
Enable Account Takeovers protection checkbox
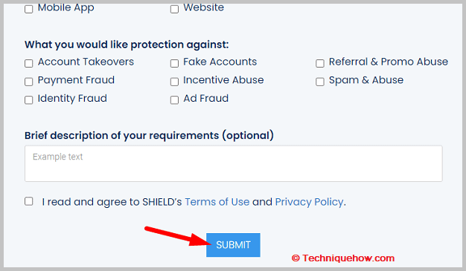tap(28, 63)
